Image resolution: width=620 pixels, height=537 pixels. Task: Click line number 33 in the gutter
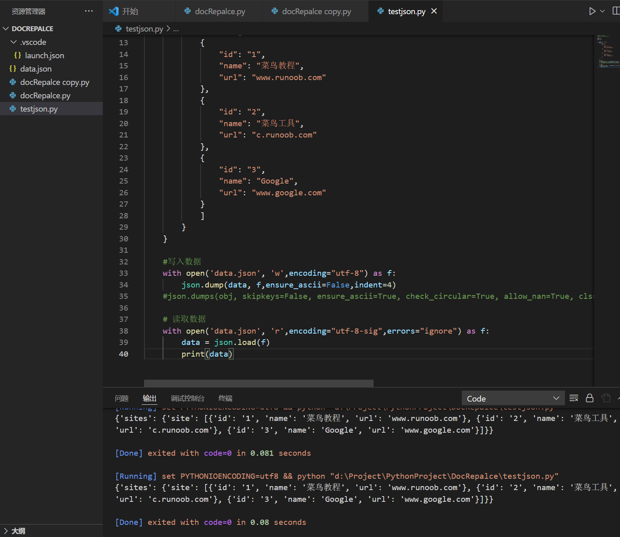[123, 273]
